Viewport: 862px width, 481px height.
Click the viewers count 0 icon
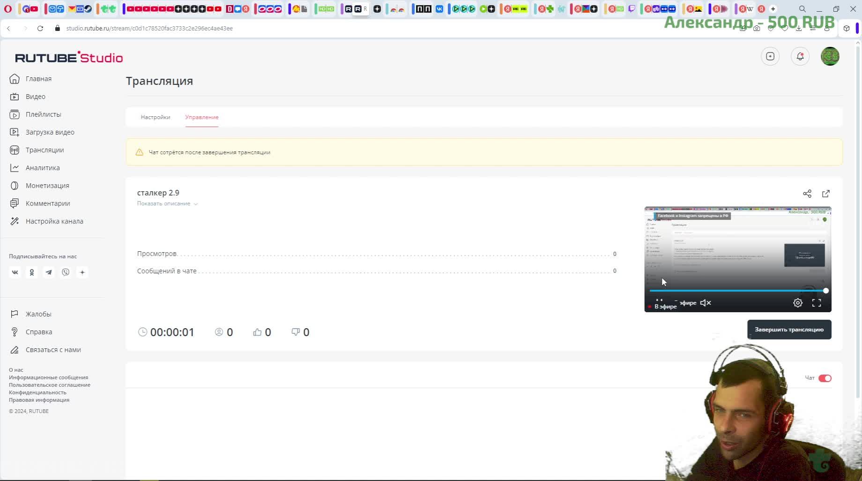pos(219,332)
